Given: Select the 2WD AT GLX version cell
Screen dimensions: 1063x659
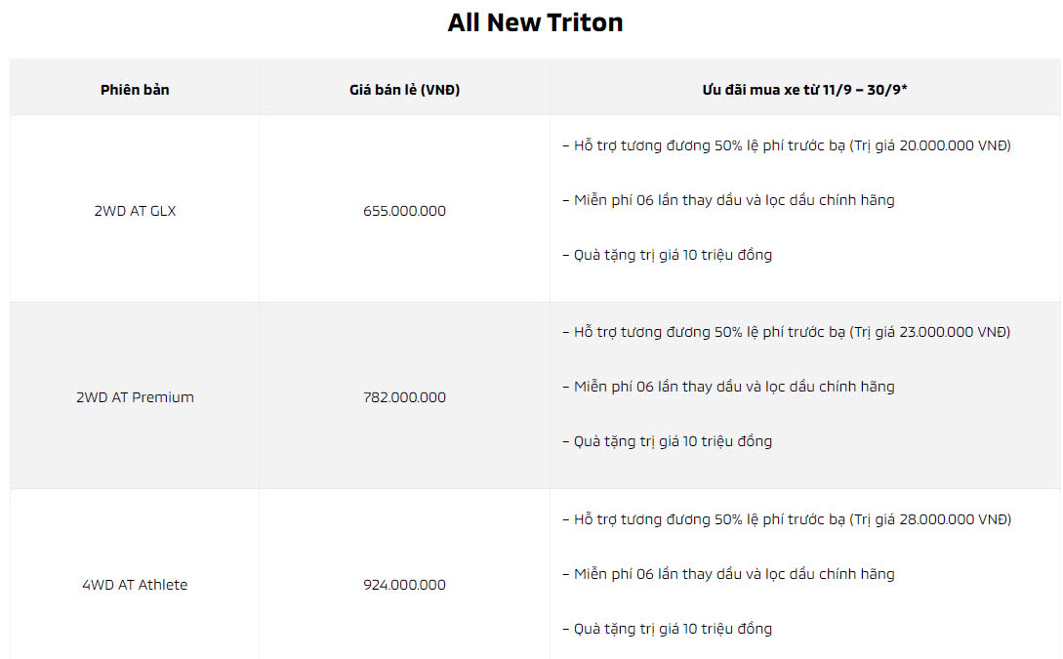Looking at the screenshot, I should pyautogui.click(x=135, y=211).
